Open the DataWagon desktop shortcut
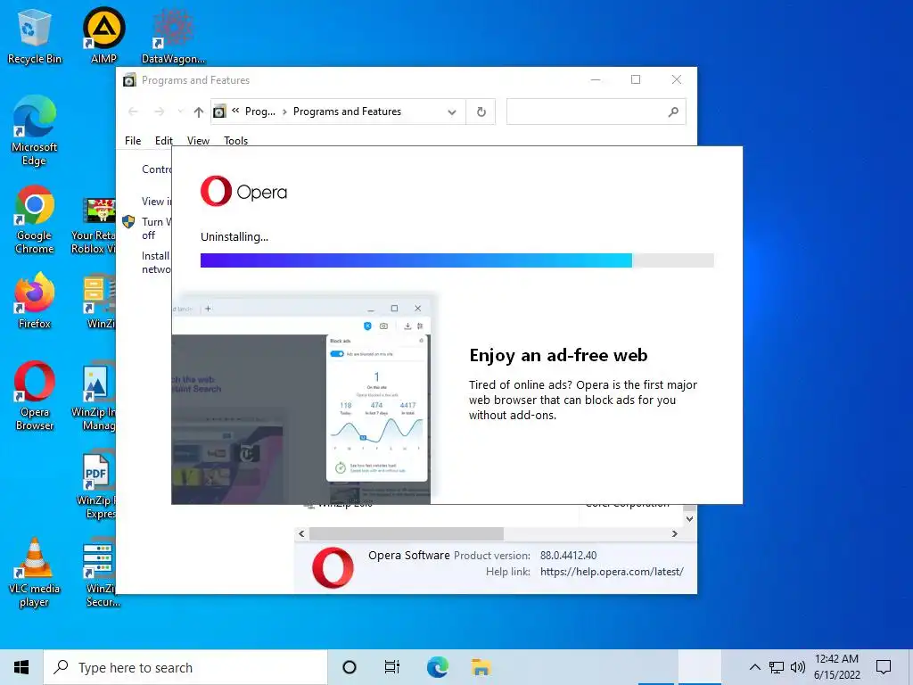The height and width of the screenshot is (685, 913). (173, 35)
